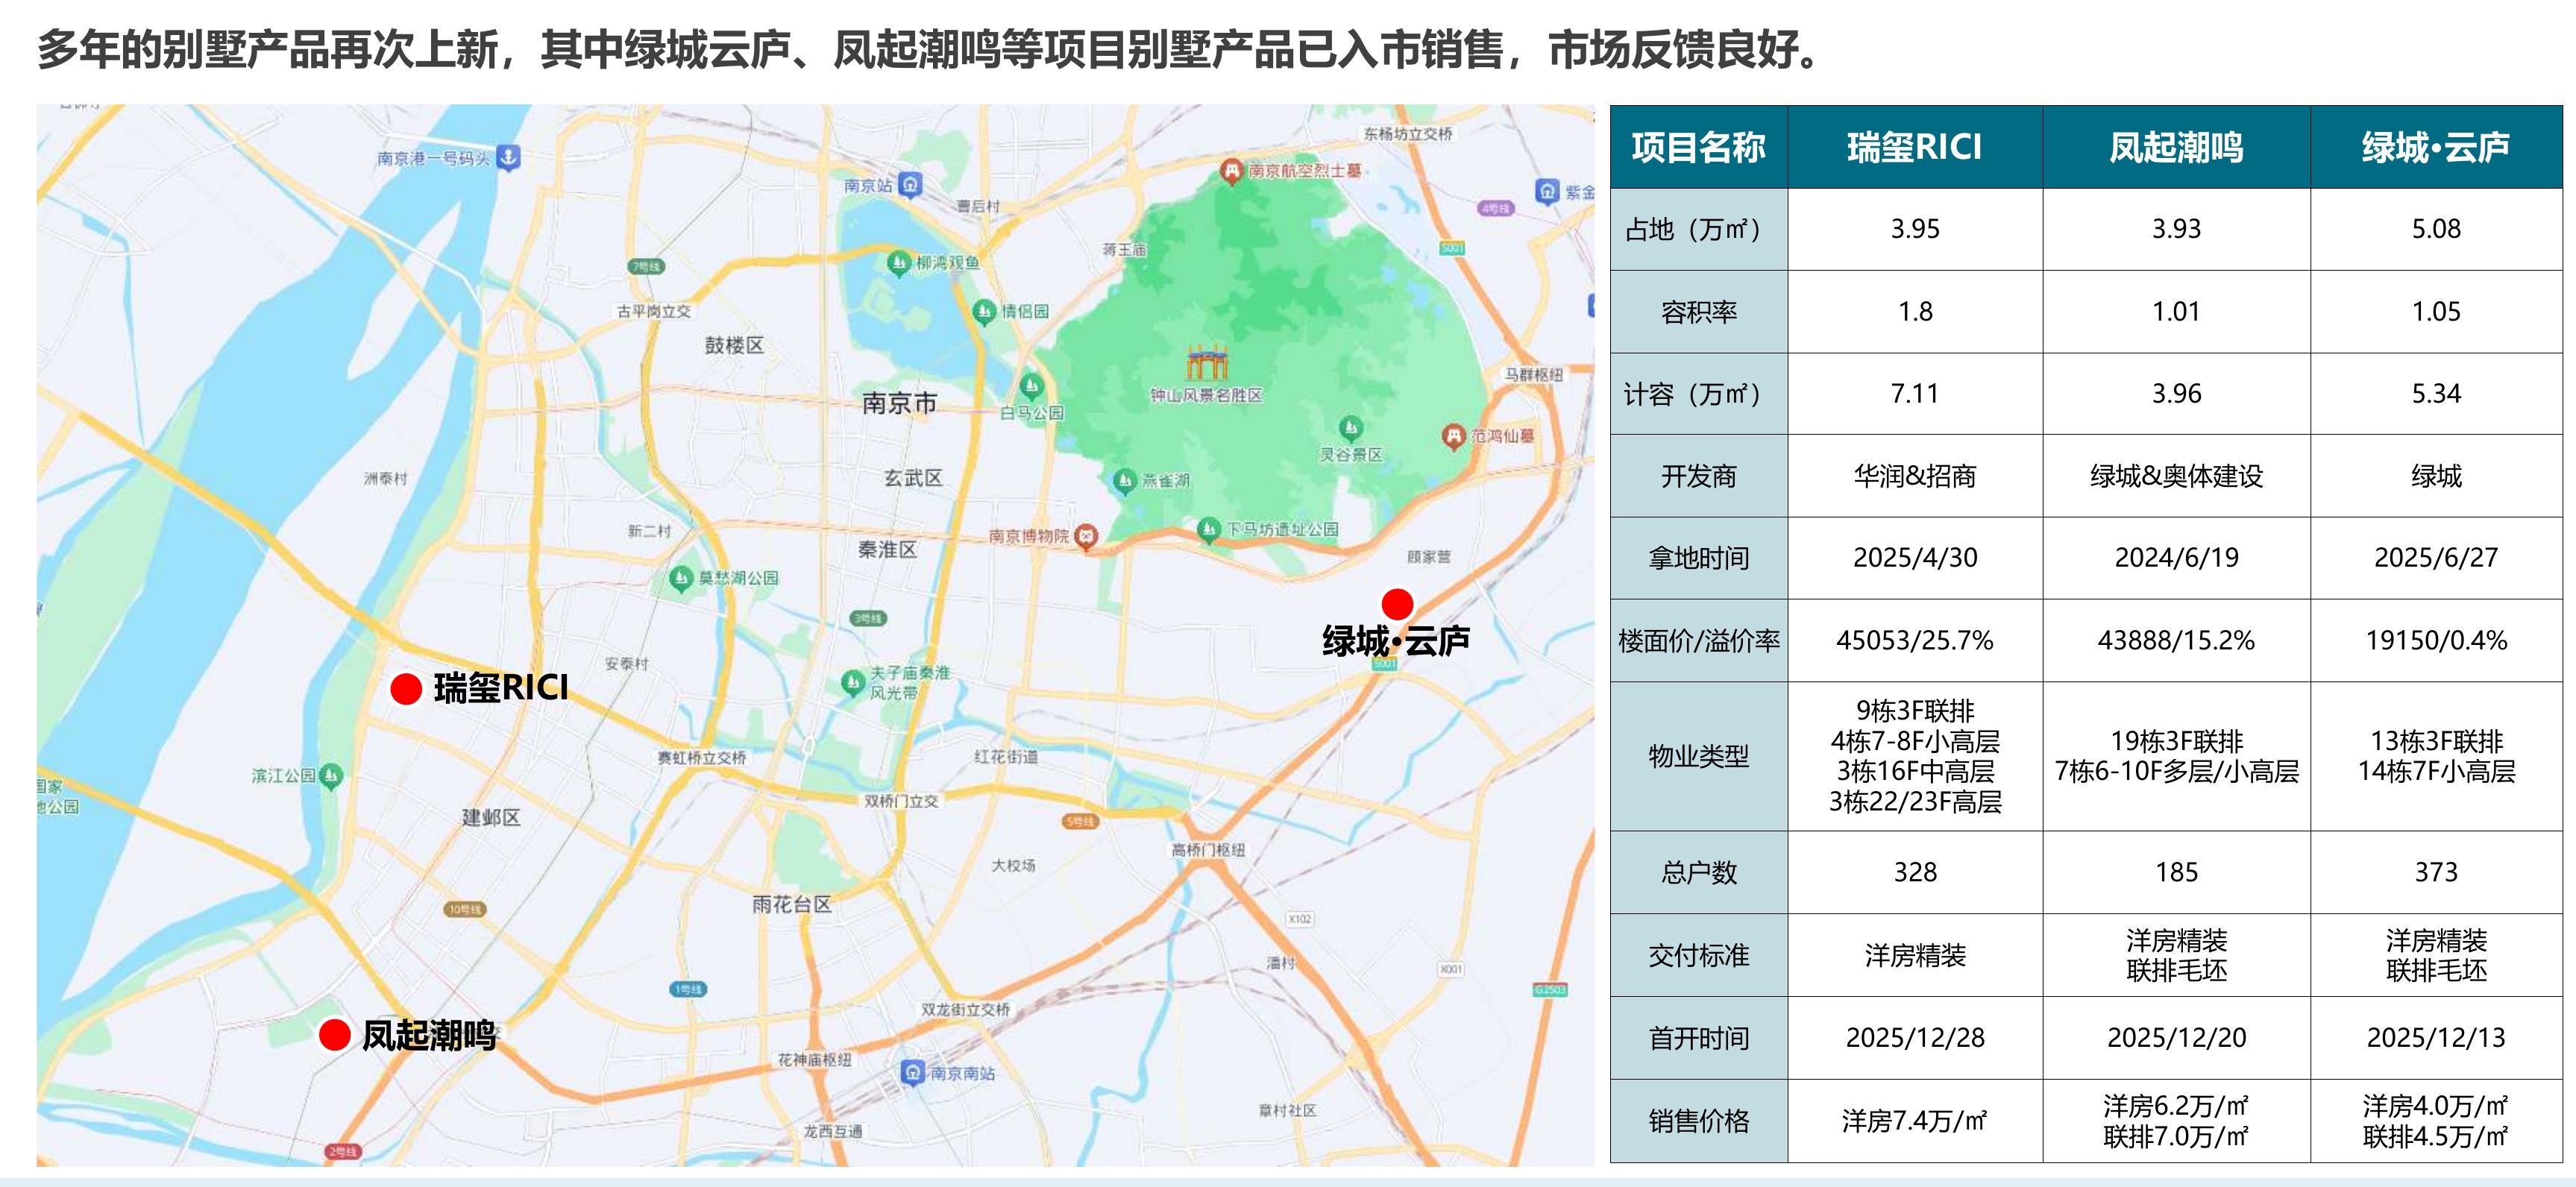Click the 交付标准 row label
The image size is (2576, 1187).
[x=1699, y=956]
